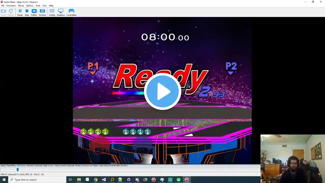Open 7-Zip from the taskbar

click(x=145, y=180)
